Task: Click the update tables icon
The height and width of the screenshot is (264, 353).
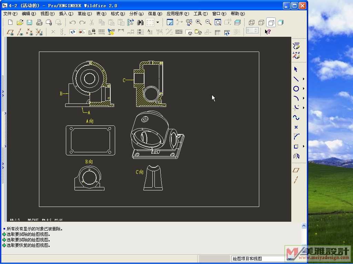Action: coord(227,32)
